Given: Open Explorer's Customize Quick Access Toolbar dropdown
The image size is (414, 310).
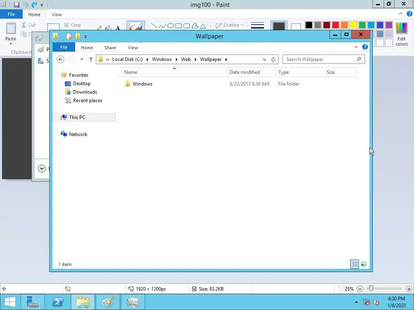Looking at the screenshot, I should click(x=86, y=37).
